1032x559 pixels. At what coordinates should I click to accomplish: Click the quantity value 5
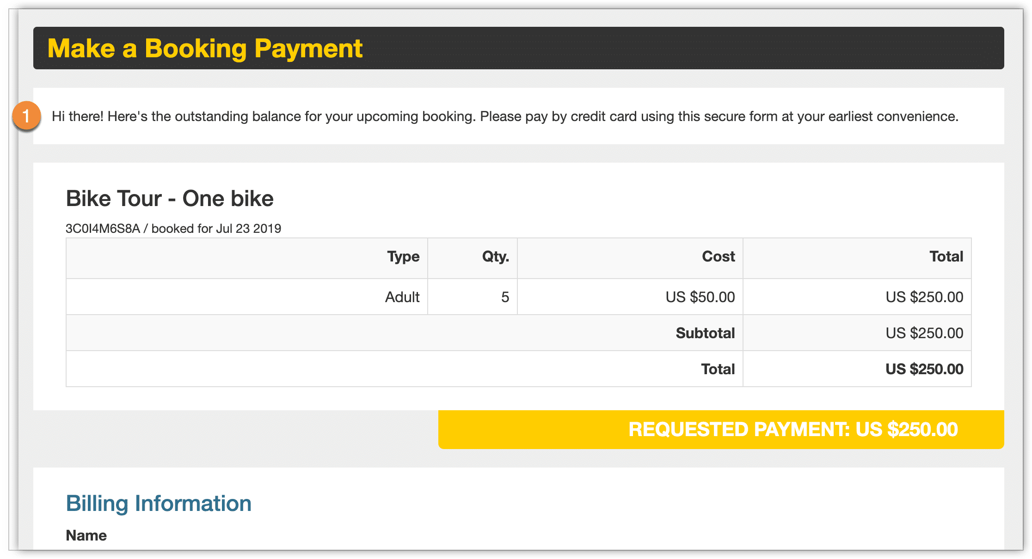(x=505, y=297)
